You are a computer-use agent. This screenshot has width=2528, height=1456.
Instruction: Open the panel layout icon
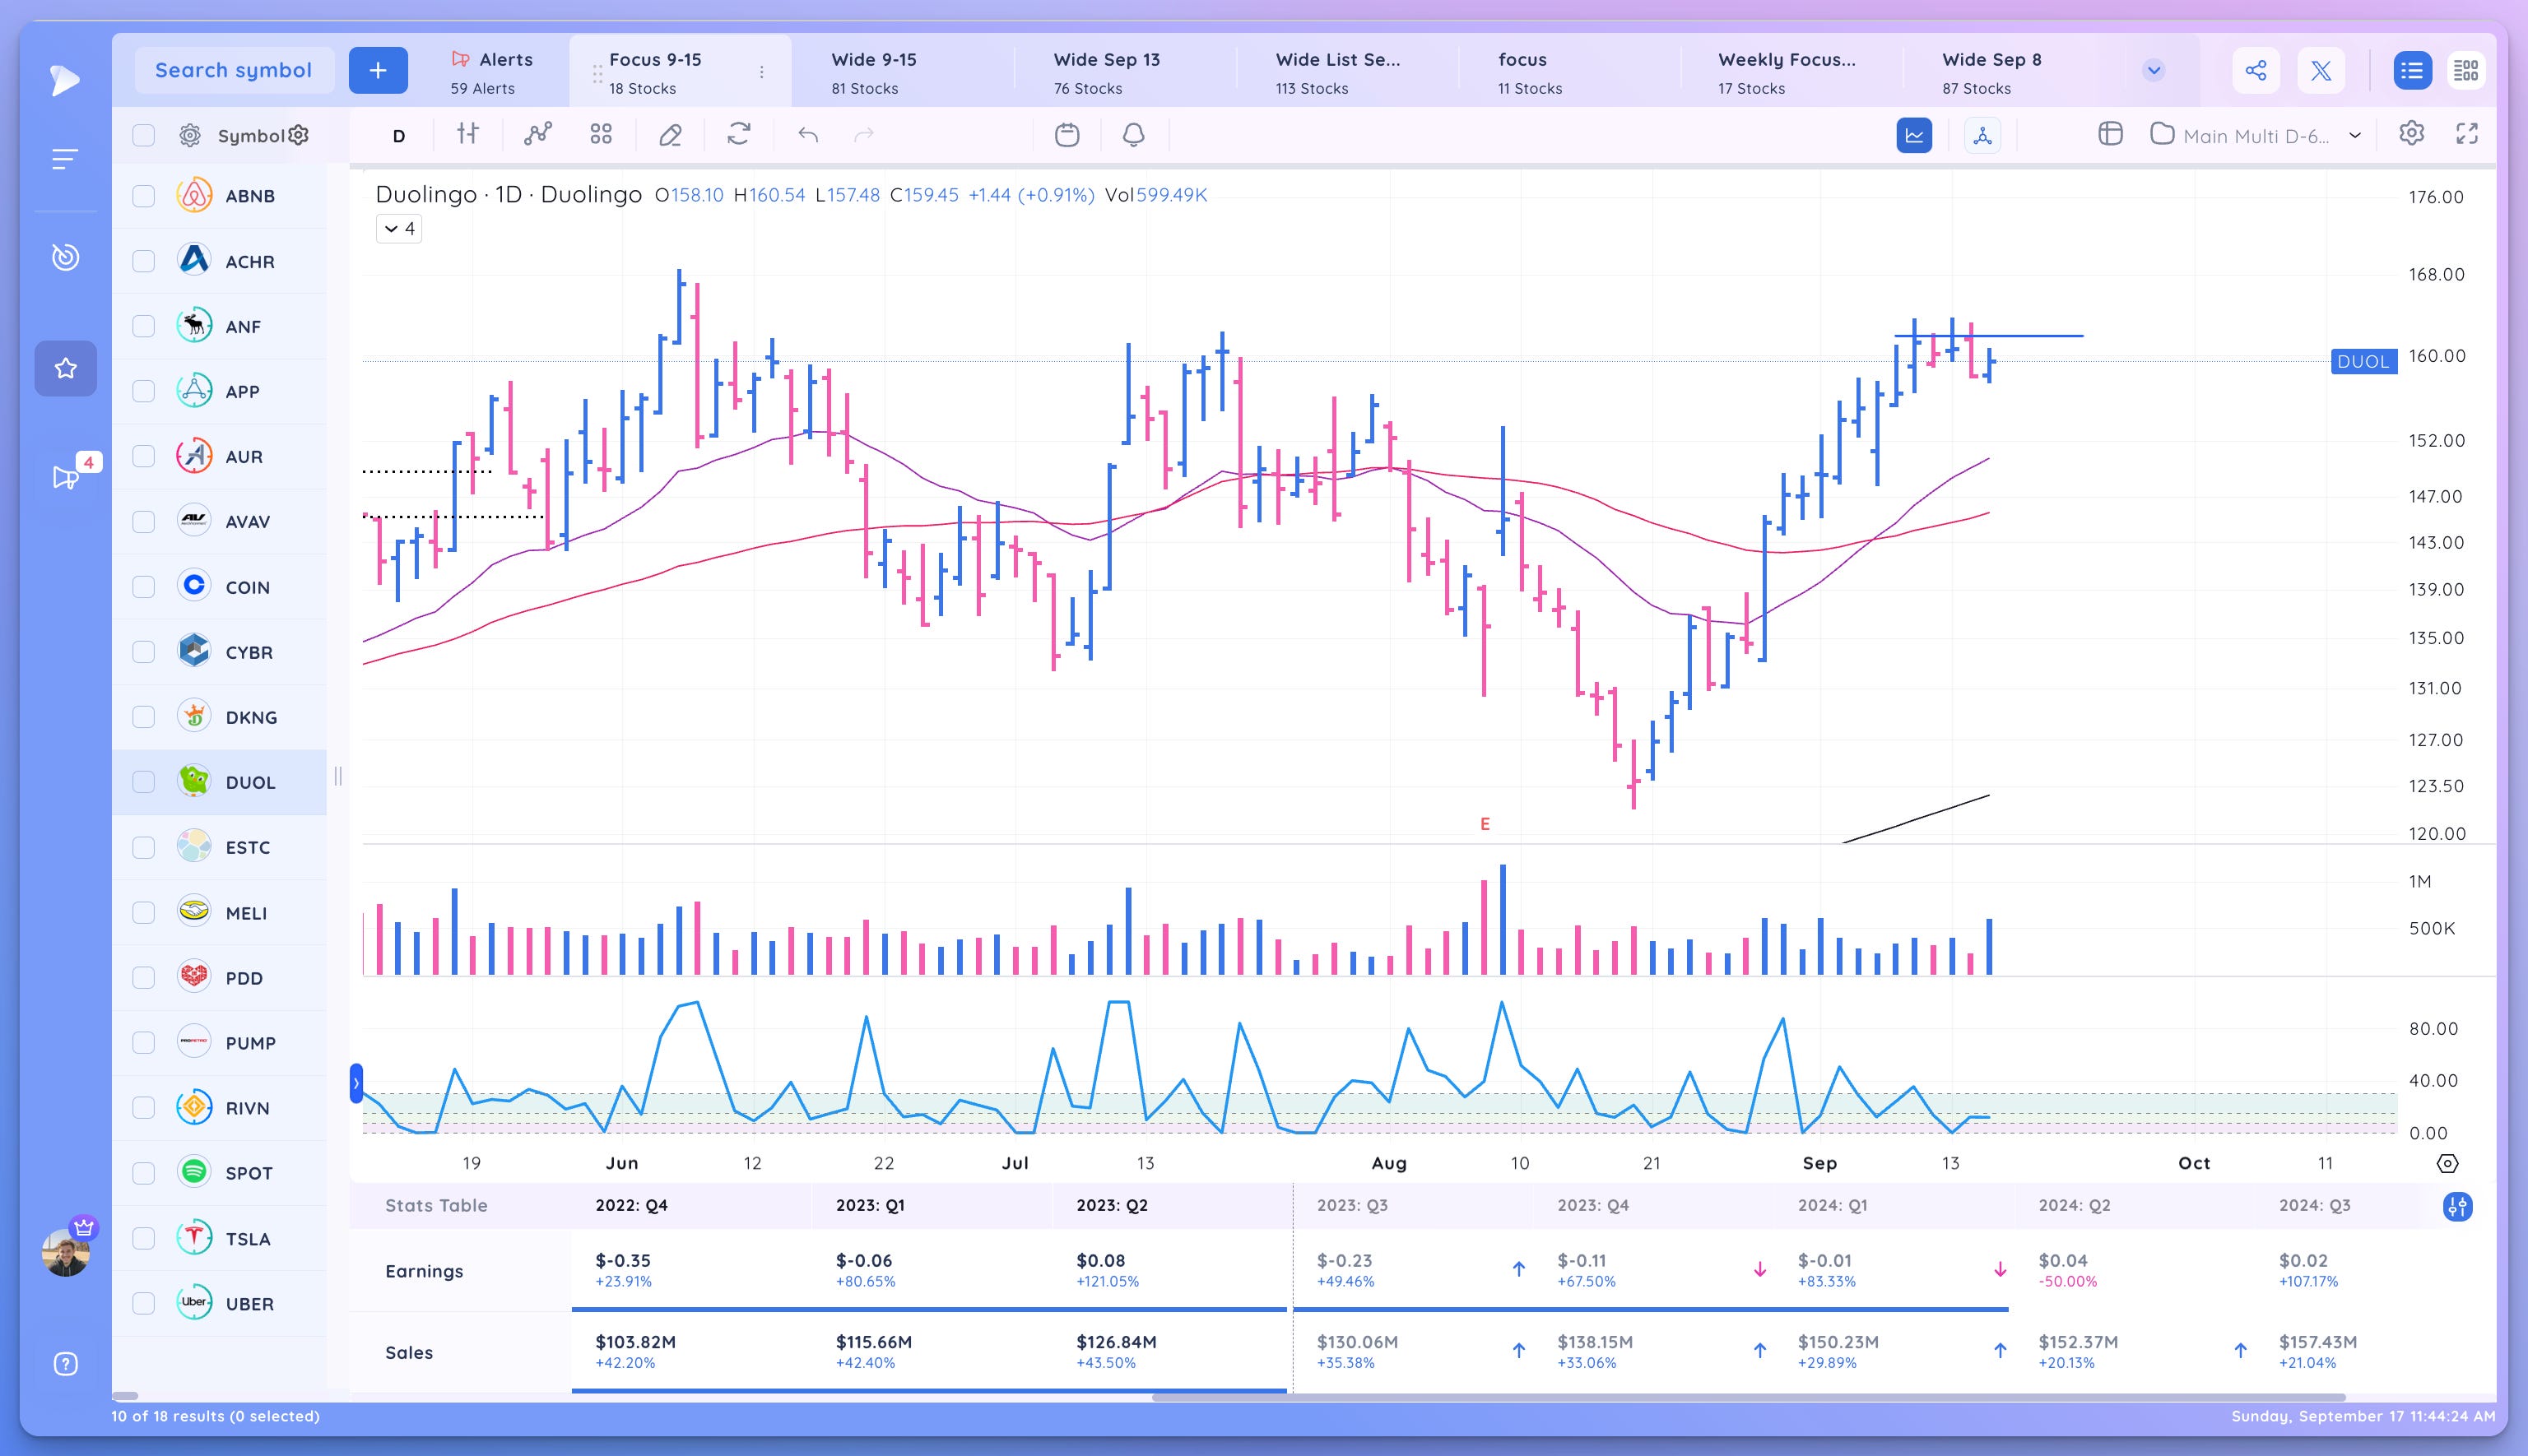point(2111,134)
